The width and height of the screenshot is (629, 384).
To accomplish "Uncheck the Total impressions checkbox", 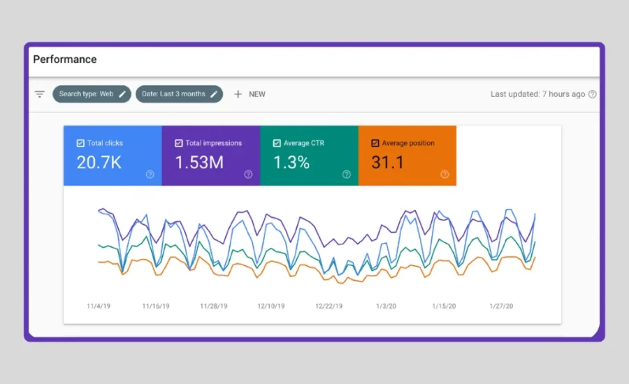I will click(x=179, y=143).
